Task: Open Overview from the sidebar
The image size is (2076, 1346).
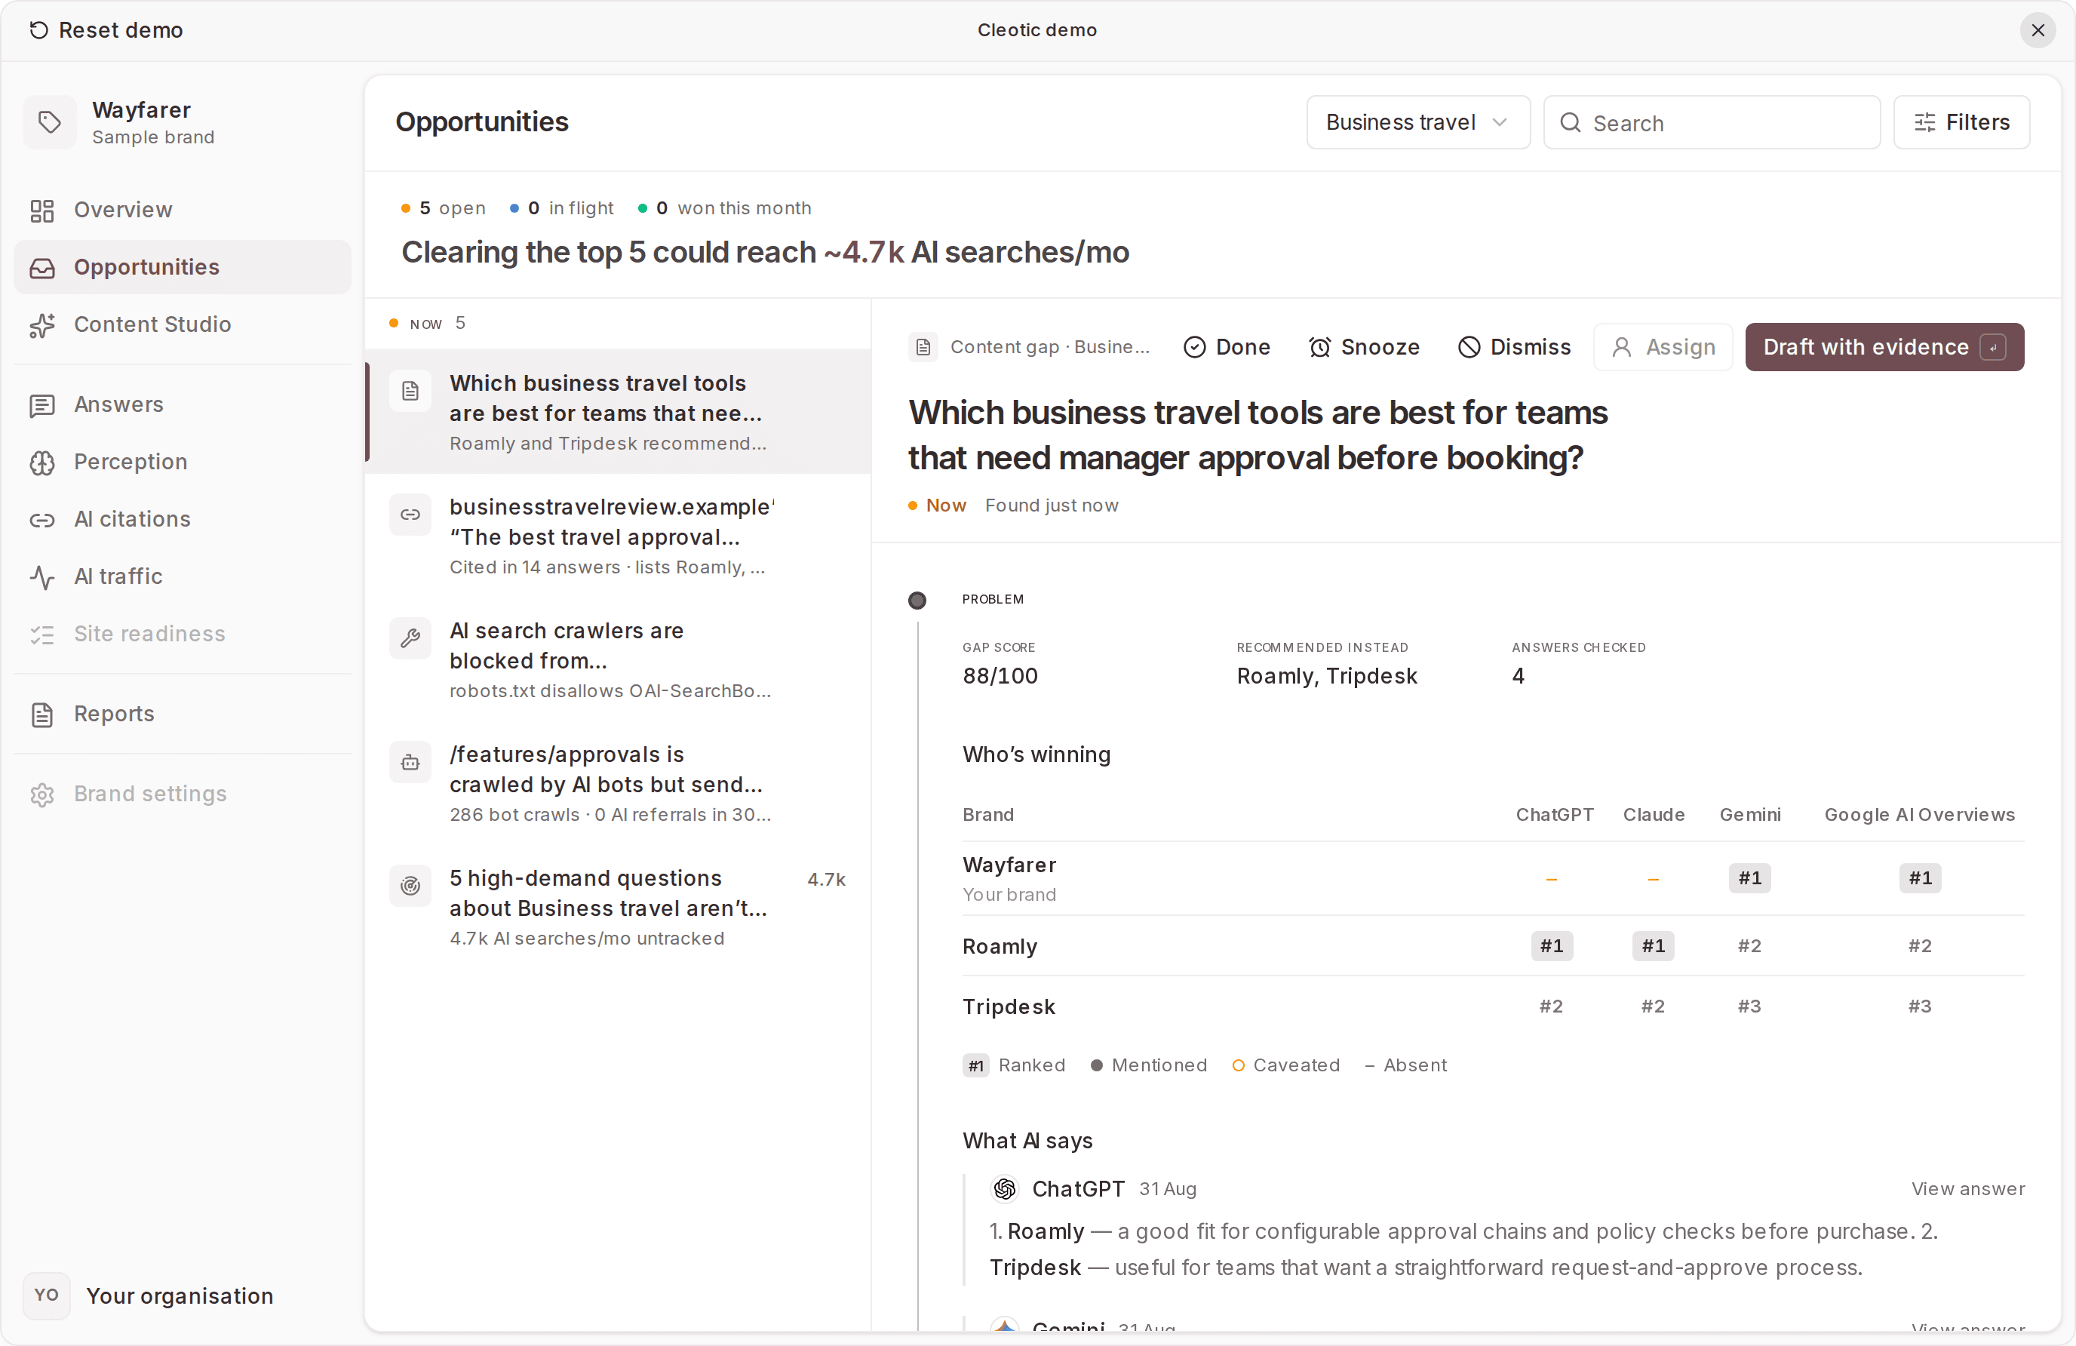Action: pyautogui.click(x=183, y=211)
